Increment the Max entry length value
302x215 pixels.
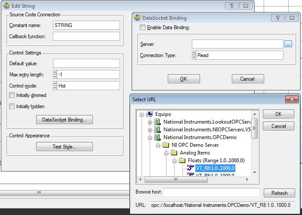pos(55,72)
